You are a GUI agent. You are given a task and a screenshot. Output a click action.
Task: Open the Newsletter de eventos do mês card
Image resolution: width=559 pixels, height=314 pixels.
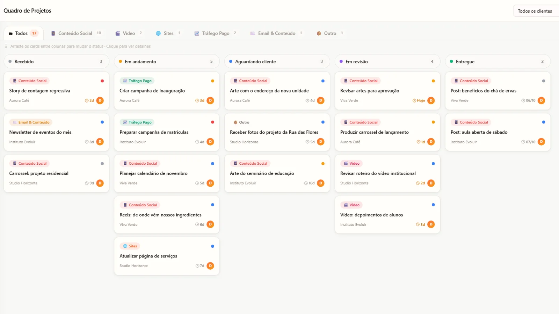point(57,132)
